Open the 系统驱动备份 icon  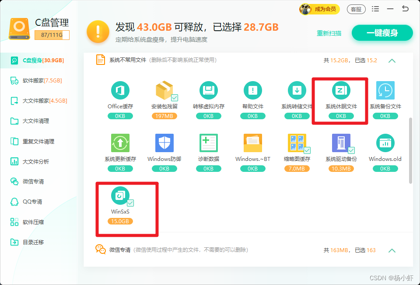tap(341, 143)
